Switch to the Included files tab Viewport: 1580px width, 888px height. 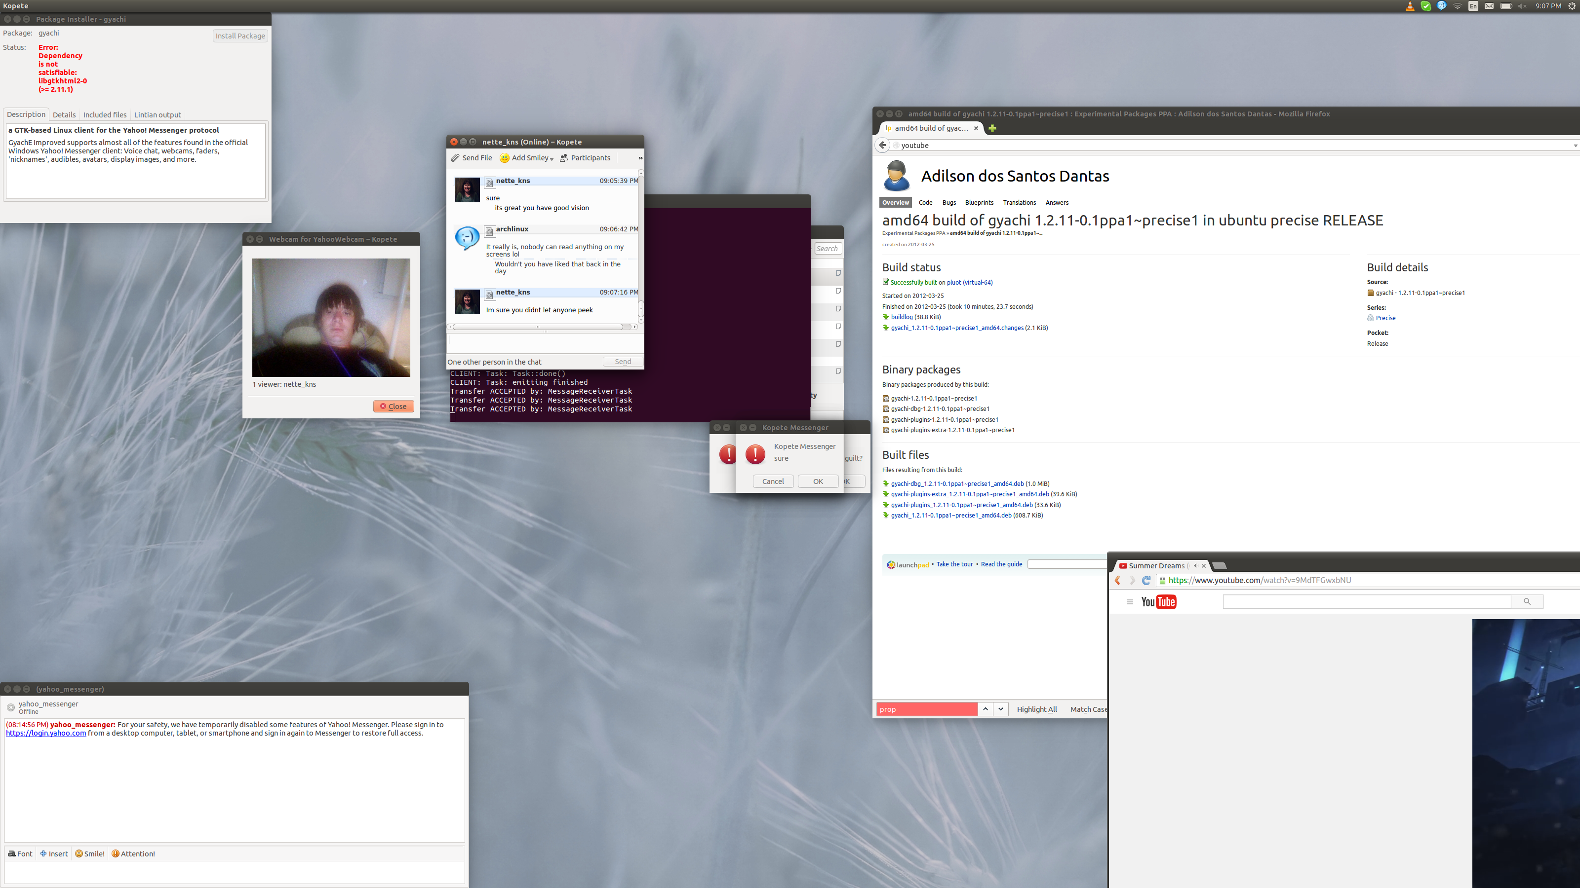point(105,114)
